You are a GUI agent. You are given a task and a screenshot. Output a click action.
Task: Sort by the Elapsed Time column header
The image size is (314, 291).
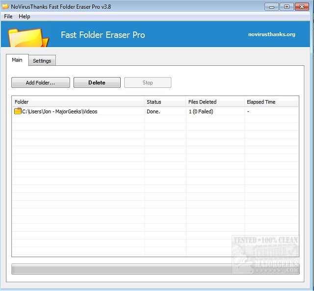tap(271, 102)
